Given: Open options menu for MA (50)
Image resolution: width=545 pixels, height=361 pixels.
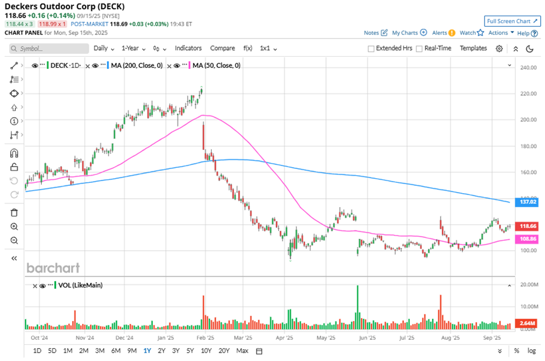Looking at the screenshot, I should 185,65.
